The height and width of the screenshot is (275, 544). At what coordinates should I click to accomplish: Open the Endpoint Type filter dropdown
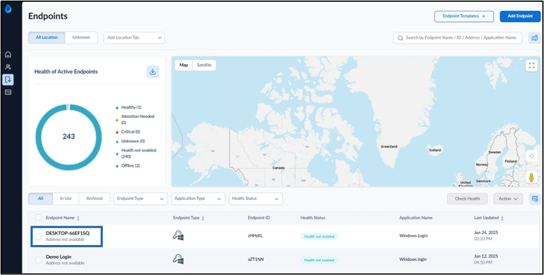141,198
